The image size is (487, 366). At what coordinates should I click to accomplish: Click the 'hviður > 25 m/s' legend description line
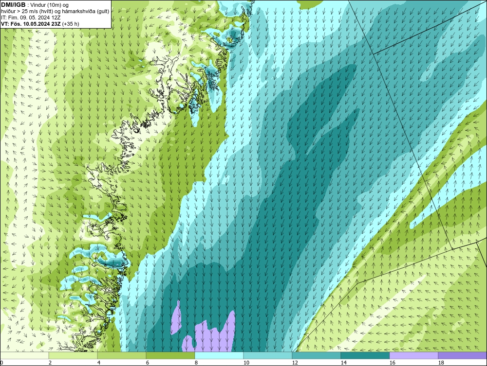point(55,12)
